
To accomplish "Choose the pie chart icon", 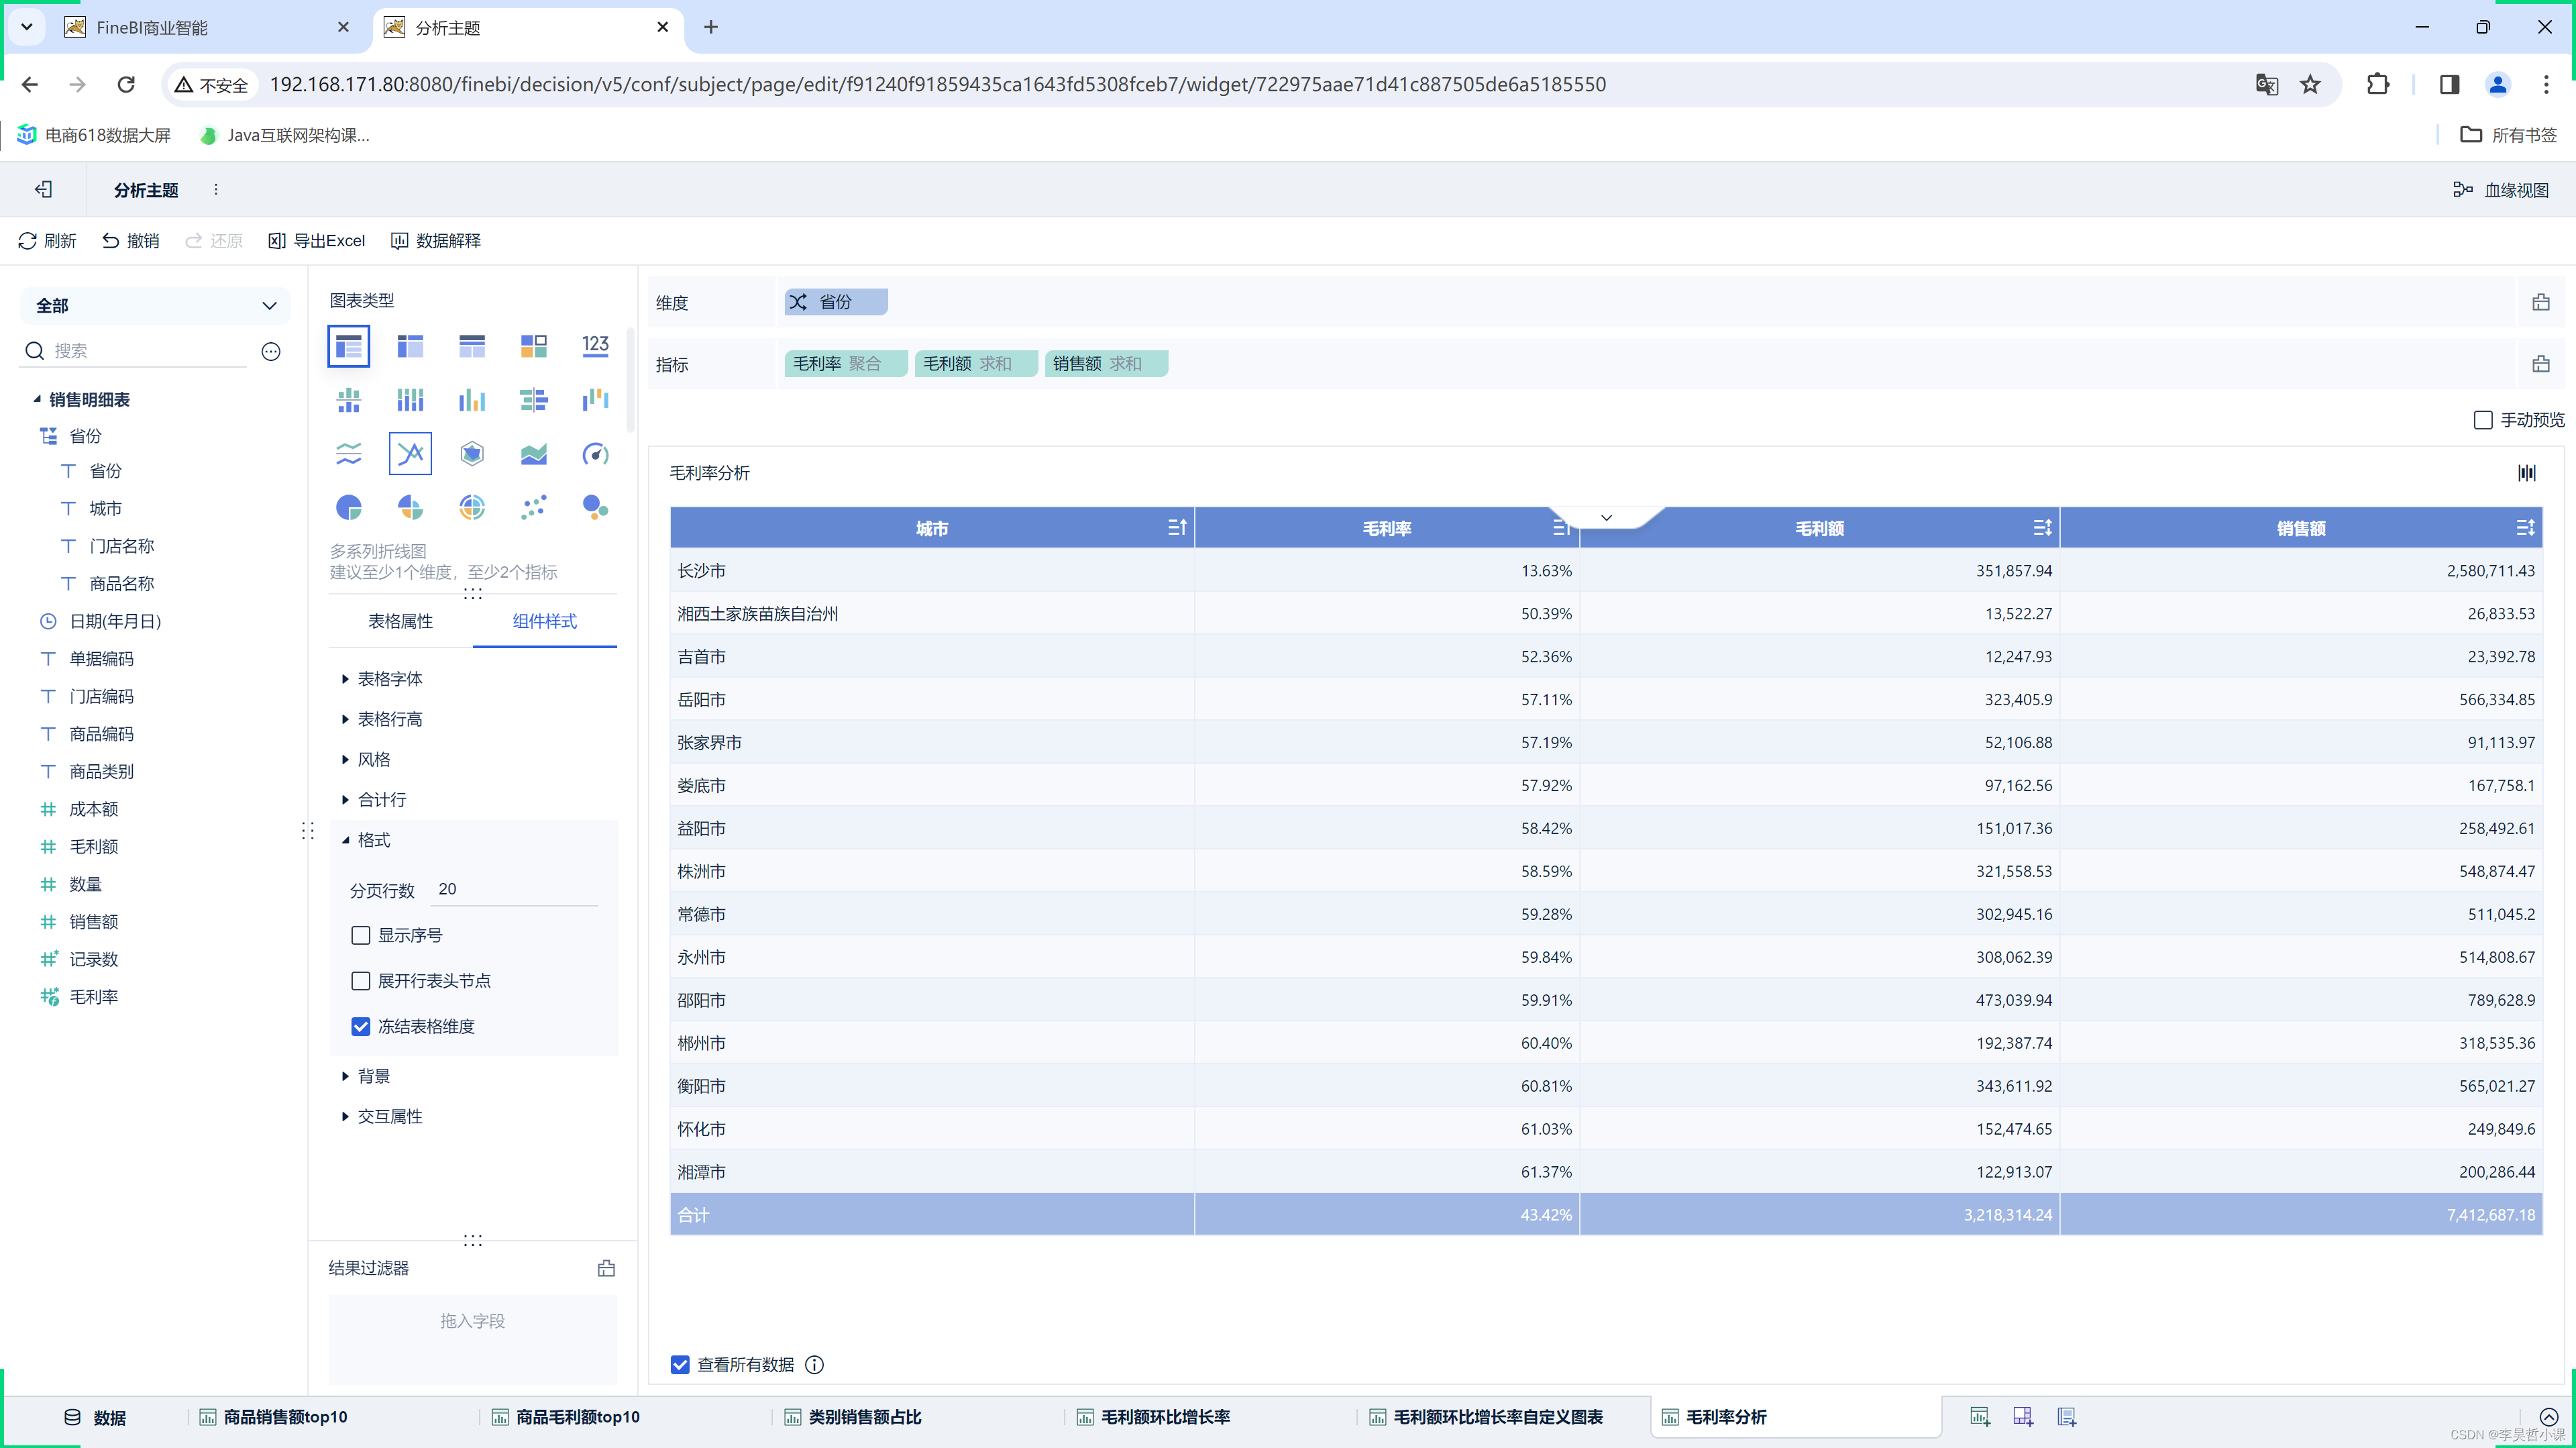I will pos(348,508).
